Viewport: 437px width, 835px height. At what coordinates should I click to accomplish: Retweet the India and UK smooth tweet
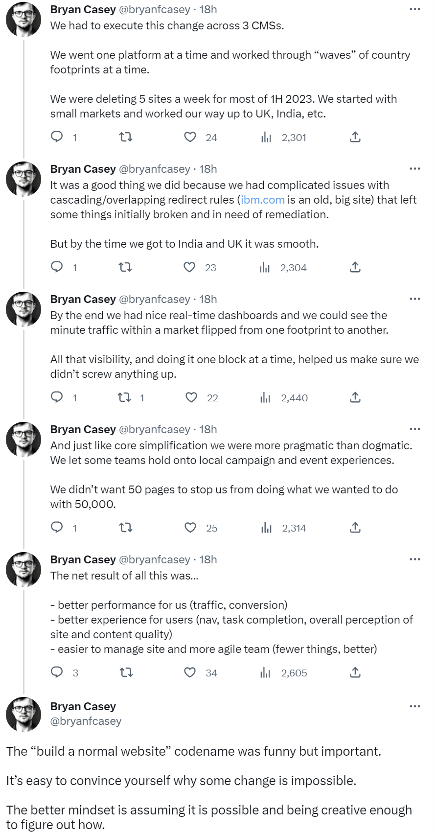point(126,267)
